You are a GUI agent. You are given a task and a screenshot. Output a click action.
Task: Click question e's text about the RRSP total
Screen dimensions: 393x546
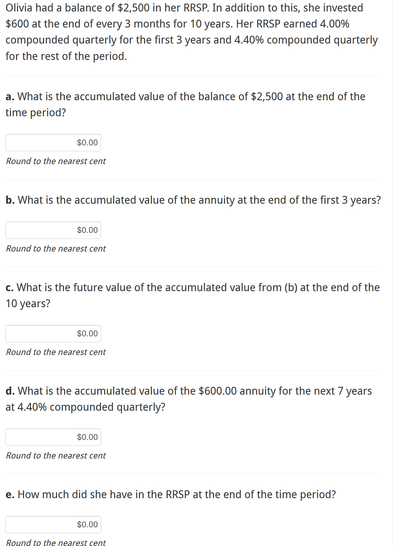point(177,494)
